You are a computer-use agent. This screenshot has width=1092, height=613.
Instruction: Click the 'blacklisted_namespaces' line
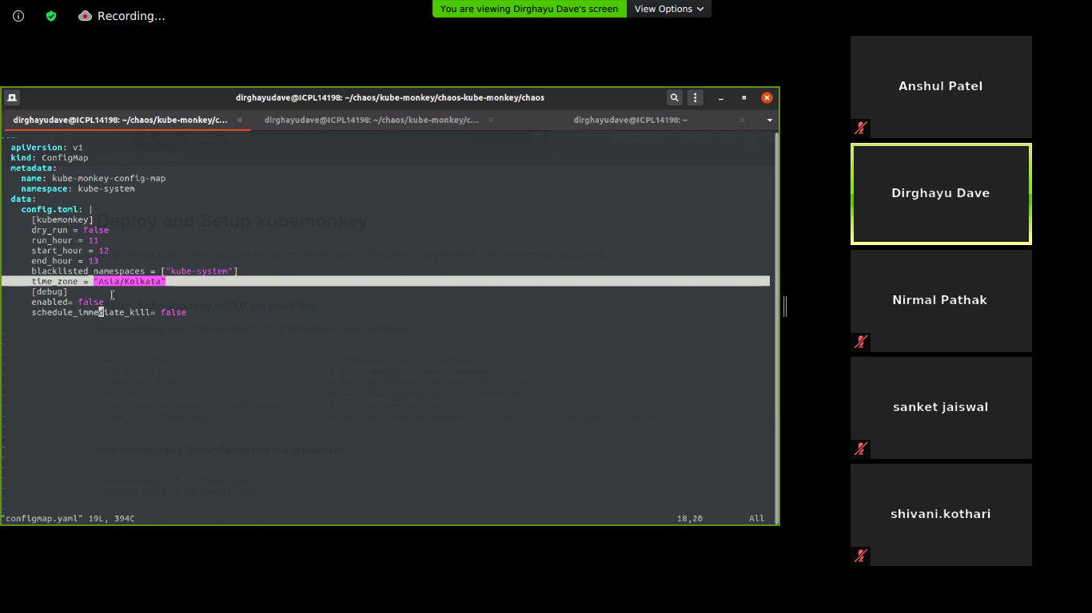(134, 271)
